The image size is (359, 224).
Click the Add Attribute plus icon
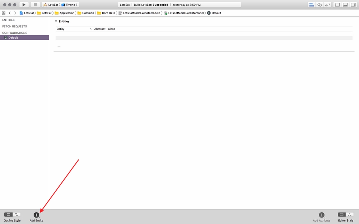click(321, 215)
